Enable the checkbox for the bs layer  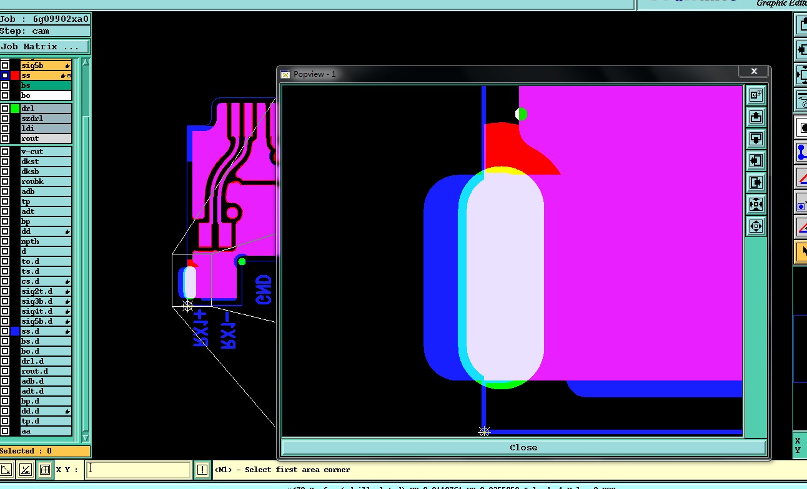(x=5, y=85)
